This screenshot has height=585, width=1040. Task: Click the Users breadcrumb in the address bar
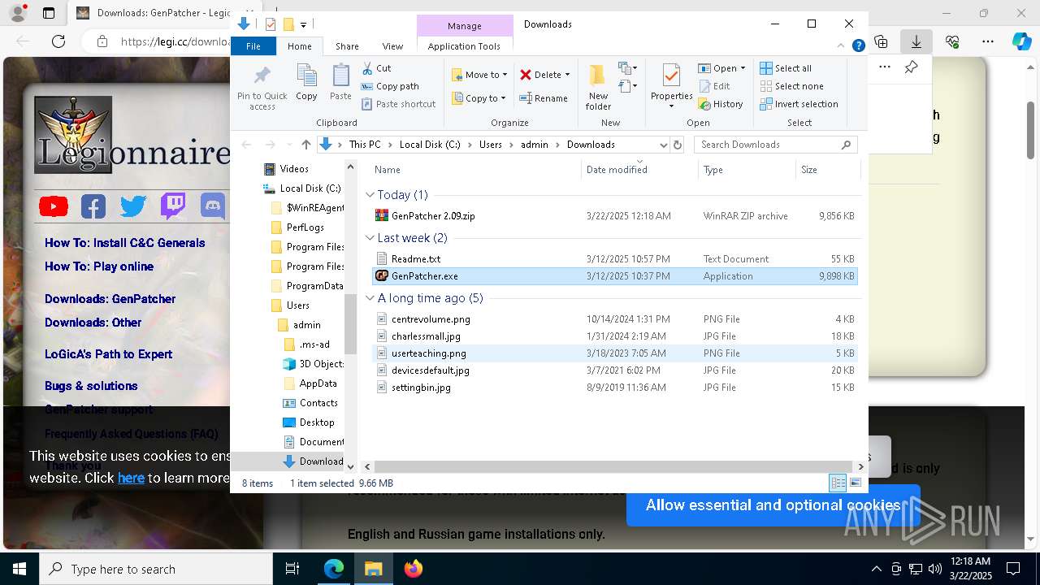(490, 145)
